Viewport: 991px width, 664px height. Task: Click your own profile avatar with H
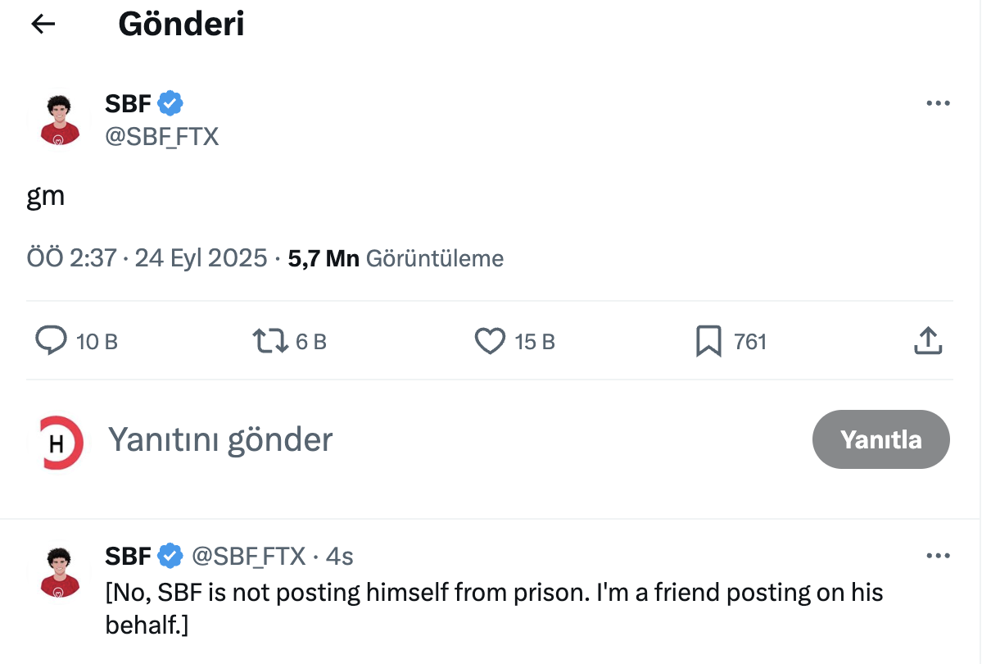click(x=57, y=443)
